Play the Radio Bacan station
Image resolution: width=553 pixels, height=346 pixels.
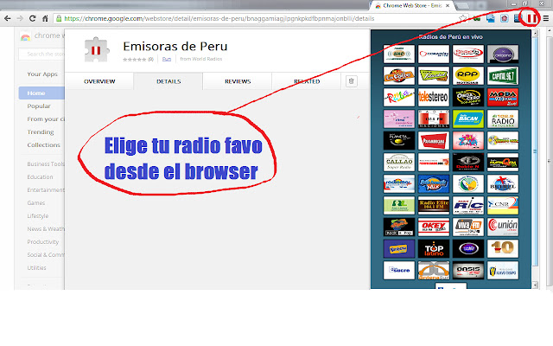[468, 119]
